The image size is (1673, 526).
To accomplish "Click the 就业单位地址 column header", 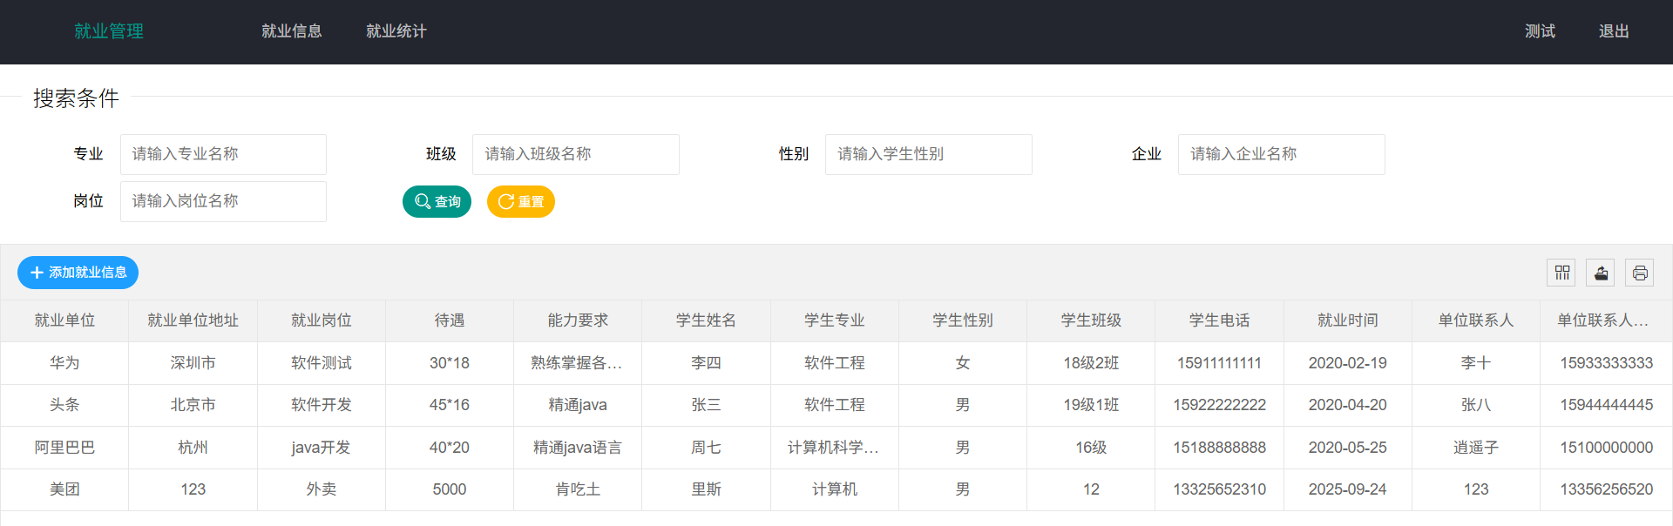I will [x=193, y=320].
